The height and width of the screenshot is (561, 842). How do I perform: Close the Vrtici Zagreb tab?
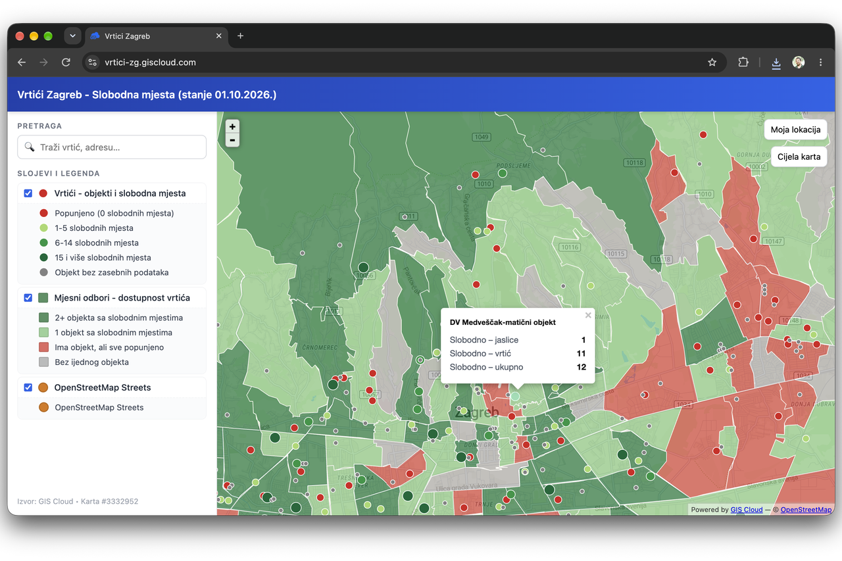[x=219, y=36]
